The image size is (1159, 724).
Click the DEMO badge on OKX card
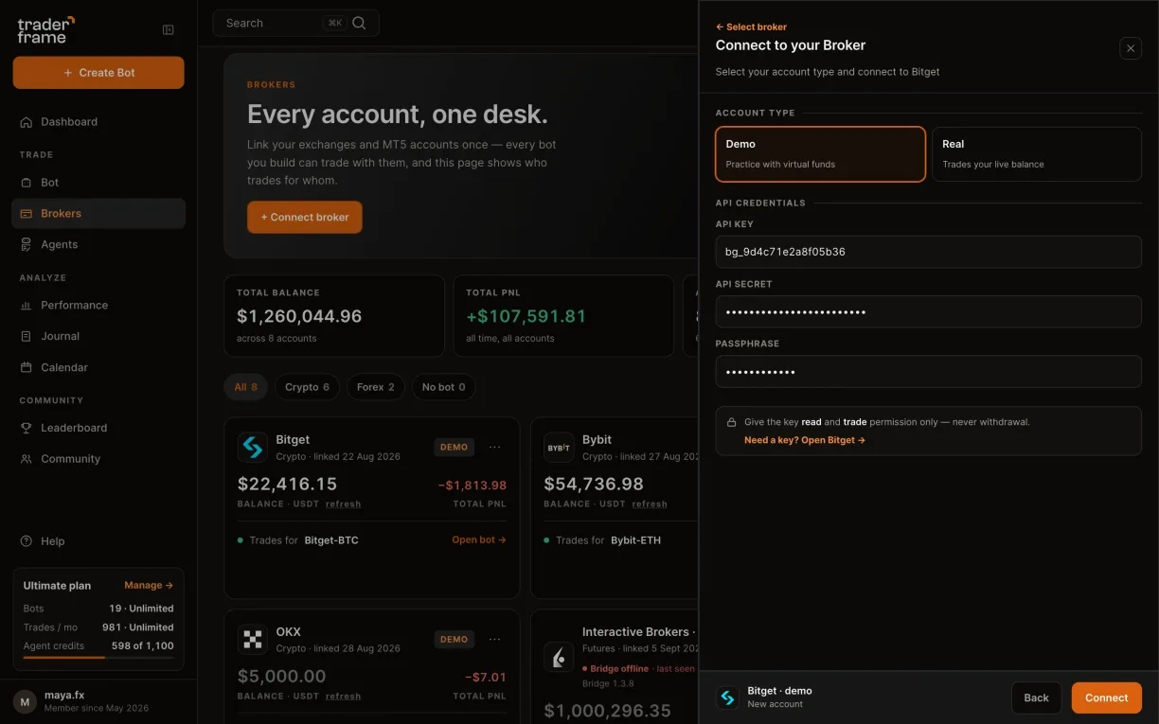point(455,639)
